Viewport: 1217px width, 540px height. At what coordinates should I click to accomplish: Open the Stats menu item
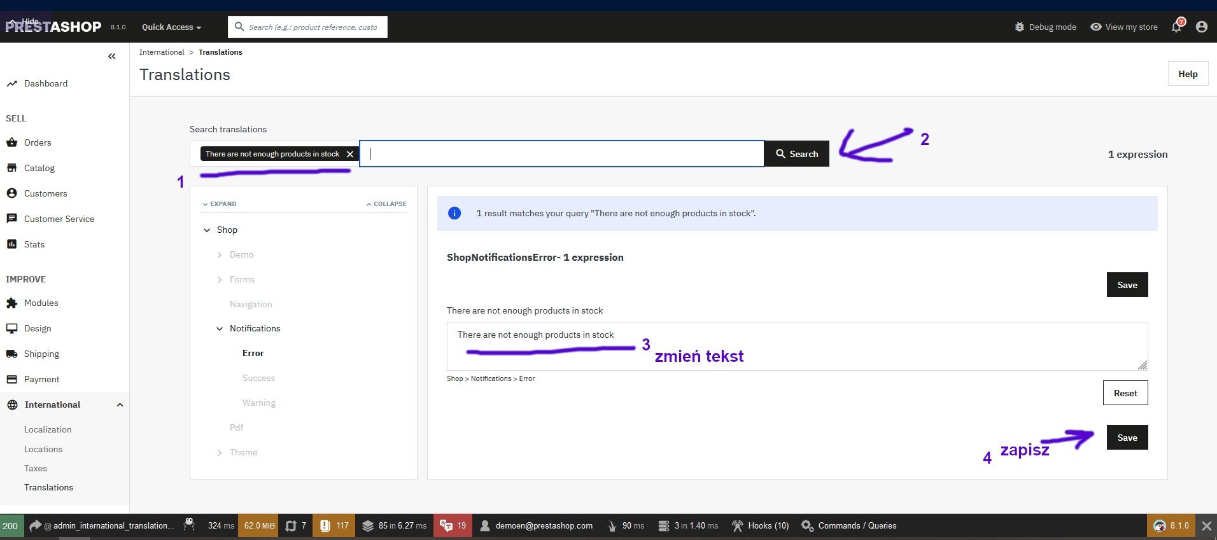click(x=34, y=244)
